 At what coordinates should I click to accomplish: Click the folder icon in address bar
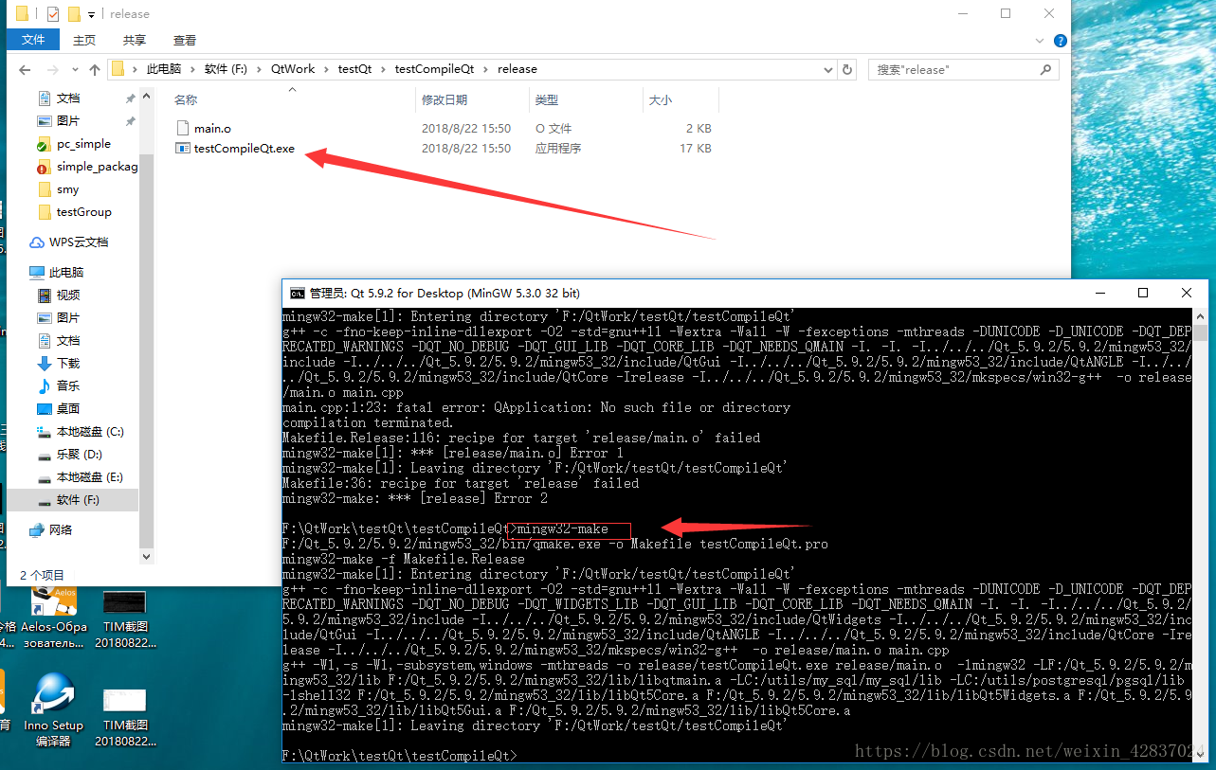coord(118,69)
